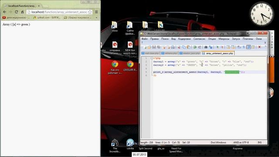Image resolution: width=279 pixels, height=157 pixels.
Task: Click the Save All toolbar icon
Action: 159,47
